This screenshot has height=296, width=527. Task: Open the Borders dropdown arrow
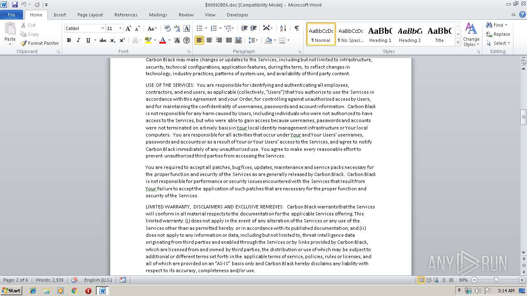click(x=288, y=40)
